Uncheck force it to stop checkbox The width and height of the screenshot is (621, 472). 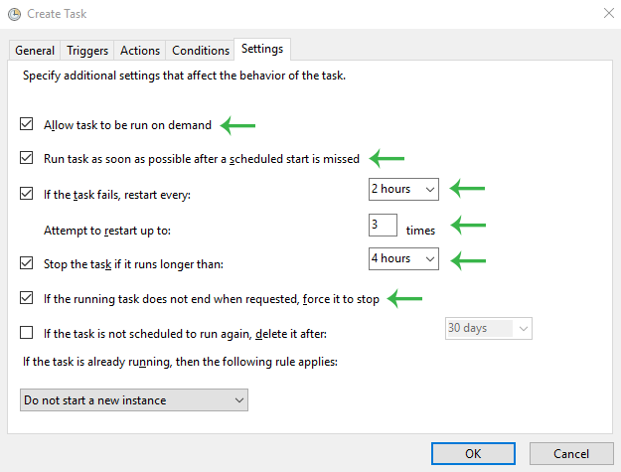click(27, 298)
